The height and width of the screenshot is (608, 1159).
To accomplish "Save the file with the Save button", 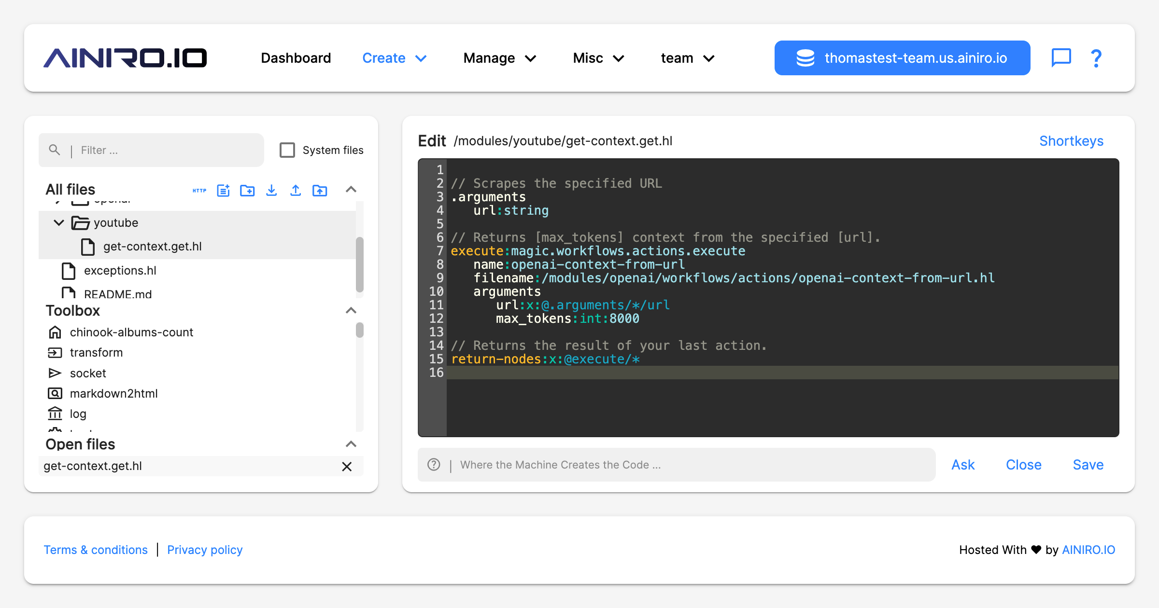I will pyautogui.click(x=1088, y=465).
